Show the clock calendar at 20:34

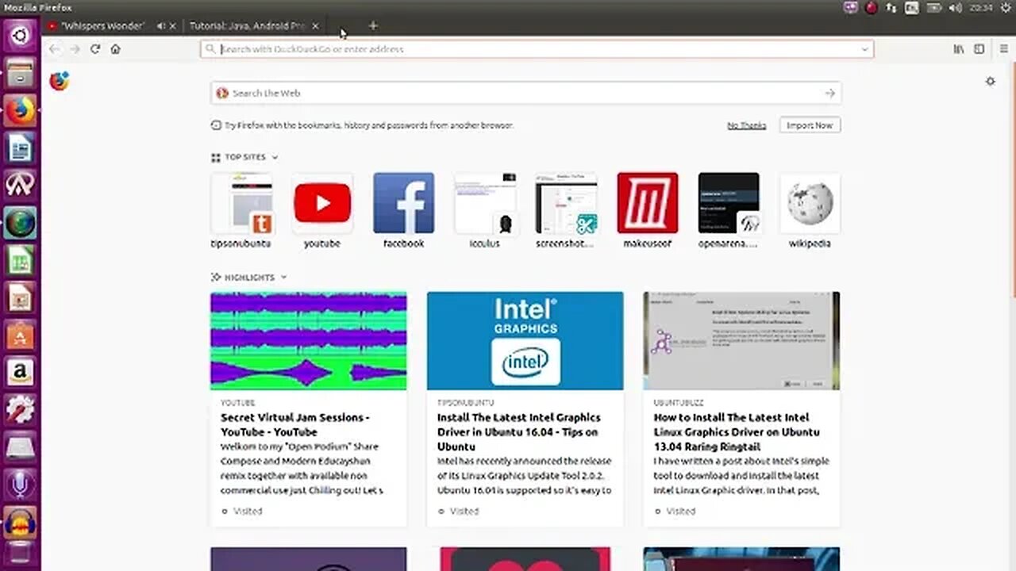pyautogui.click(x=979, y=8)
